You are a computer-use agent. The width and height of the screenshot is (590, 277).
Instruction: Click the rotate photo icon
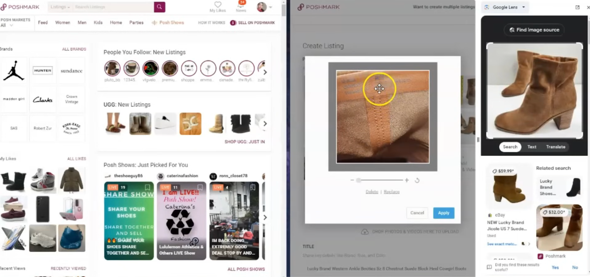[x=417, y=180]
